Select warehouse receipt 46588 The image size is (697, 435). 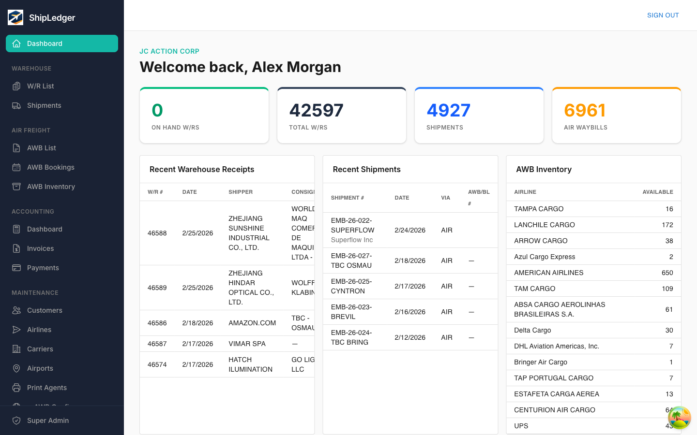(227, 233)
